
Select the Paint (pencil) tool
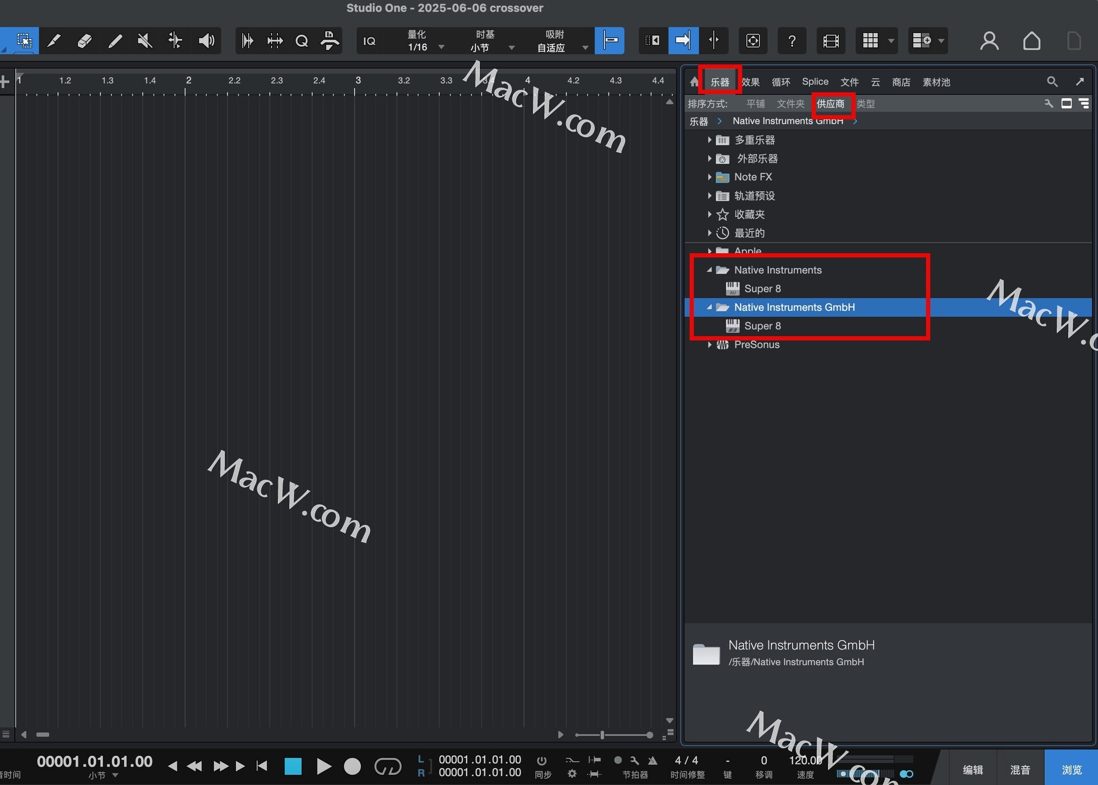tap(54, 41)
